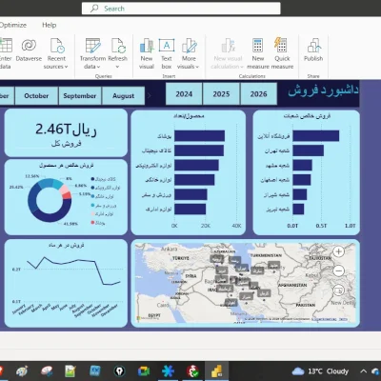
Task: Expand New visual calculation dropdown arrow
Action: coord(242,67)
